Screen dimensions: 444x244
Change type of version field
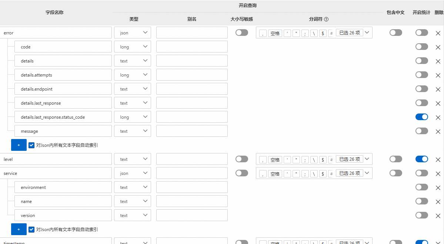coord(133,215)
